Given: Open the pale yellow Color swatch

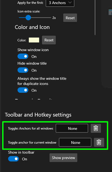Looking at the screenshot, I should 34,40.
